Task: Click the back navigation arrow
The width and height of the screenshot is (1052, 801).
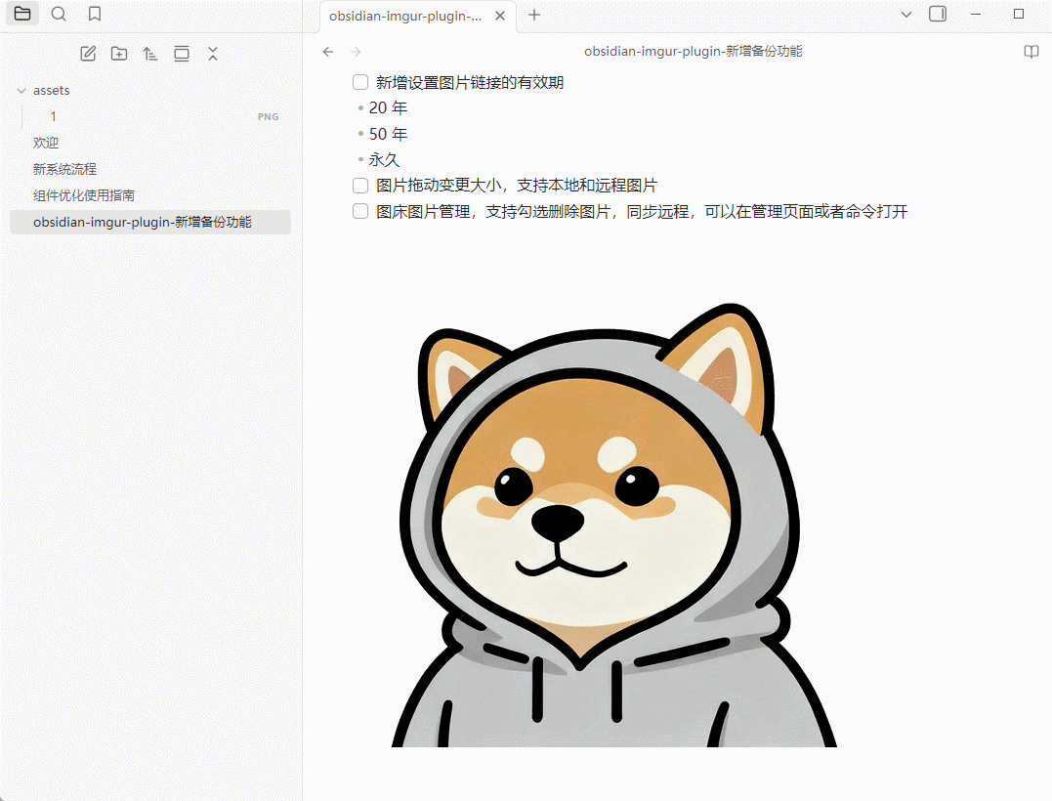Action: (328, 52)
